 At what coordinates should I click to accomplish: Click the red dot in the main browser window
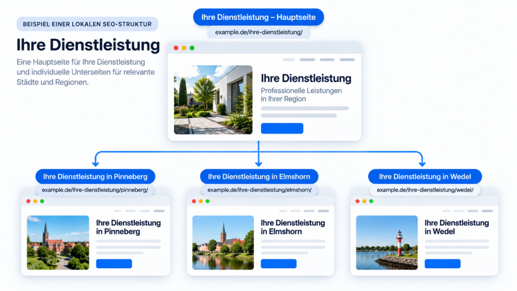click(x=176, y=48)
